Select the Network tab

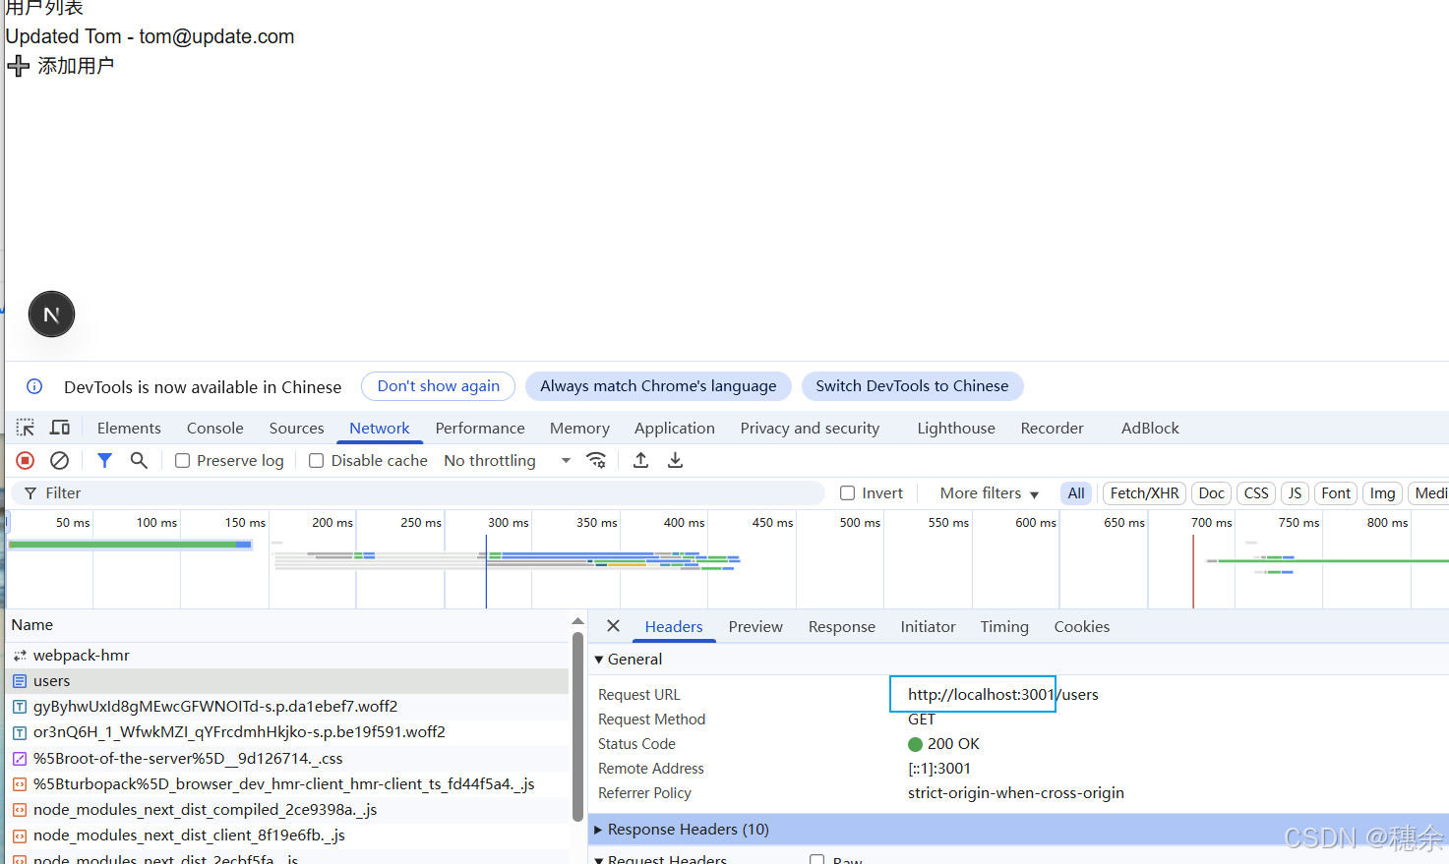379,428
